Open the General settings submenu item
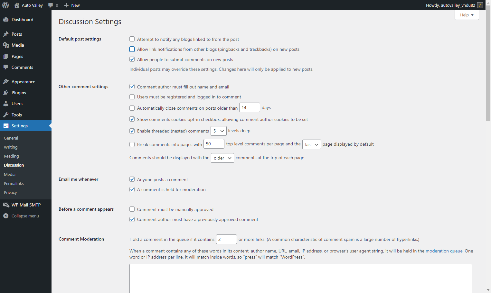Screen dimensions: 491x293 11,138
